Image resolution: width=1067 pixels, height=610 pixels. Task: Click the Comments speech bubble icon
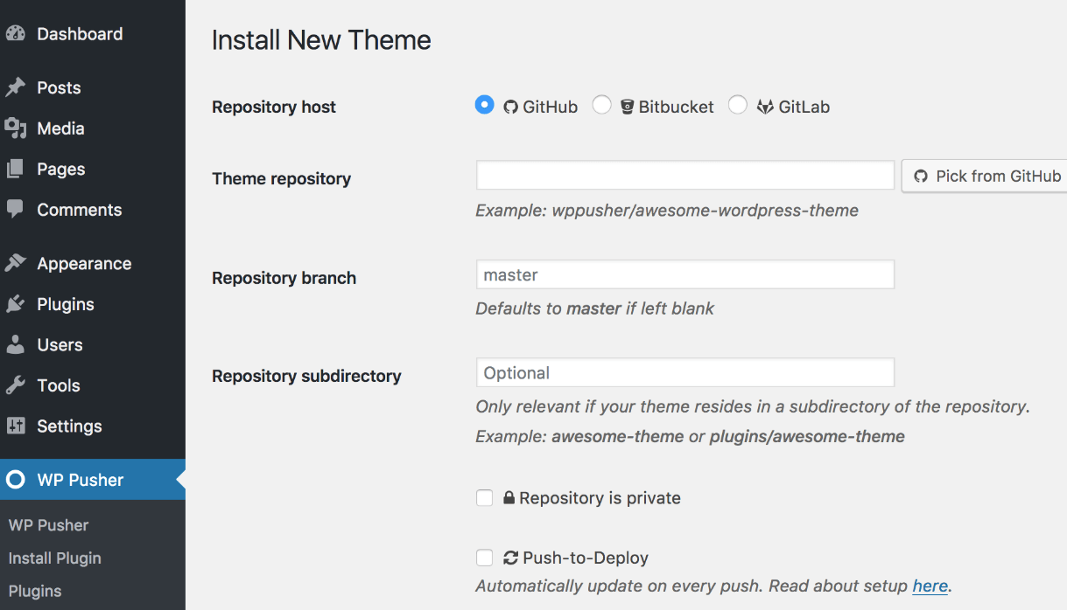pos(16,210)
